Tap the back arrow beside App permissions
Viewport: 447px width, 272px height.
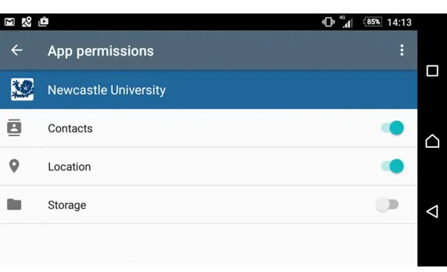tap(17, 51)
